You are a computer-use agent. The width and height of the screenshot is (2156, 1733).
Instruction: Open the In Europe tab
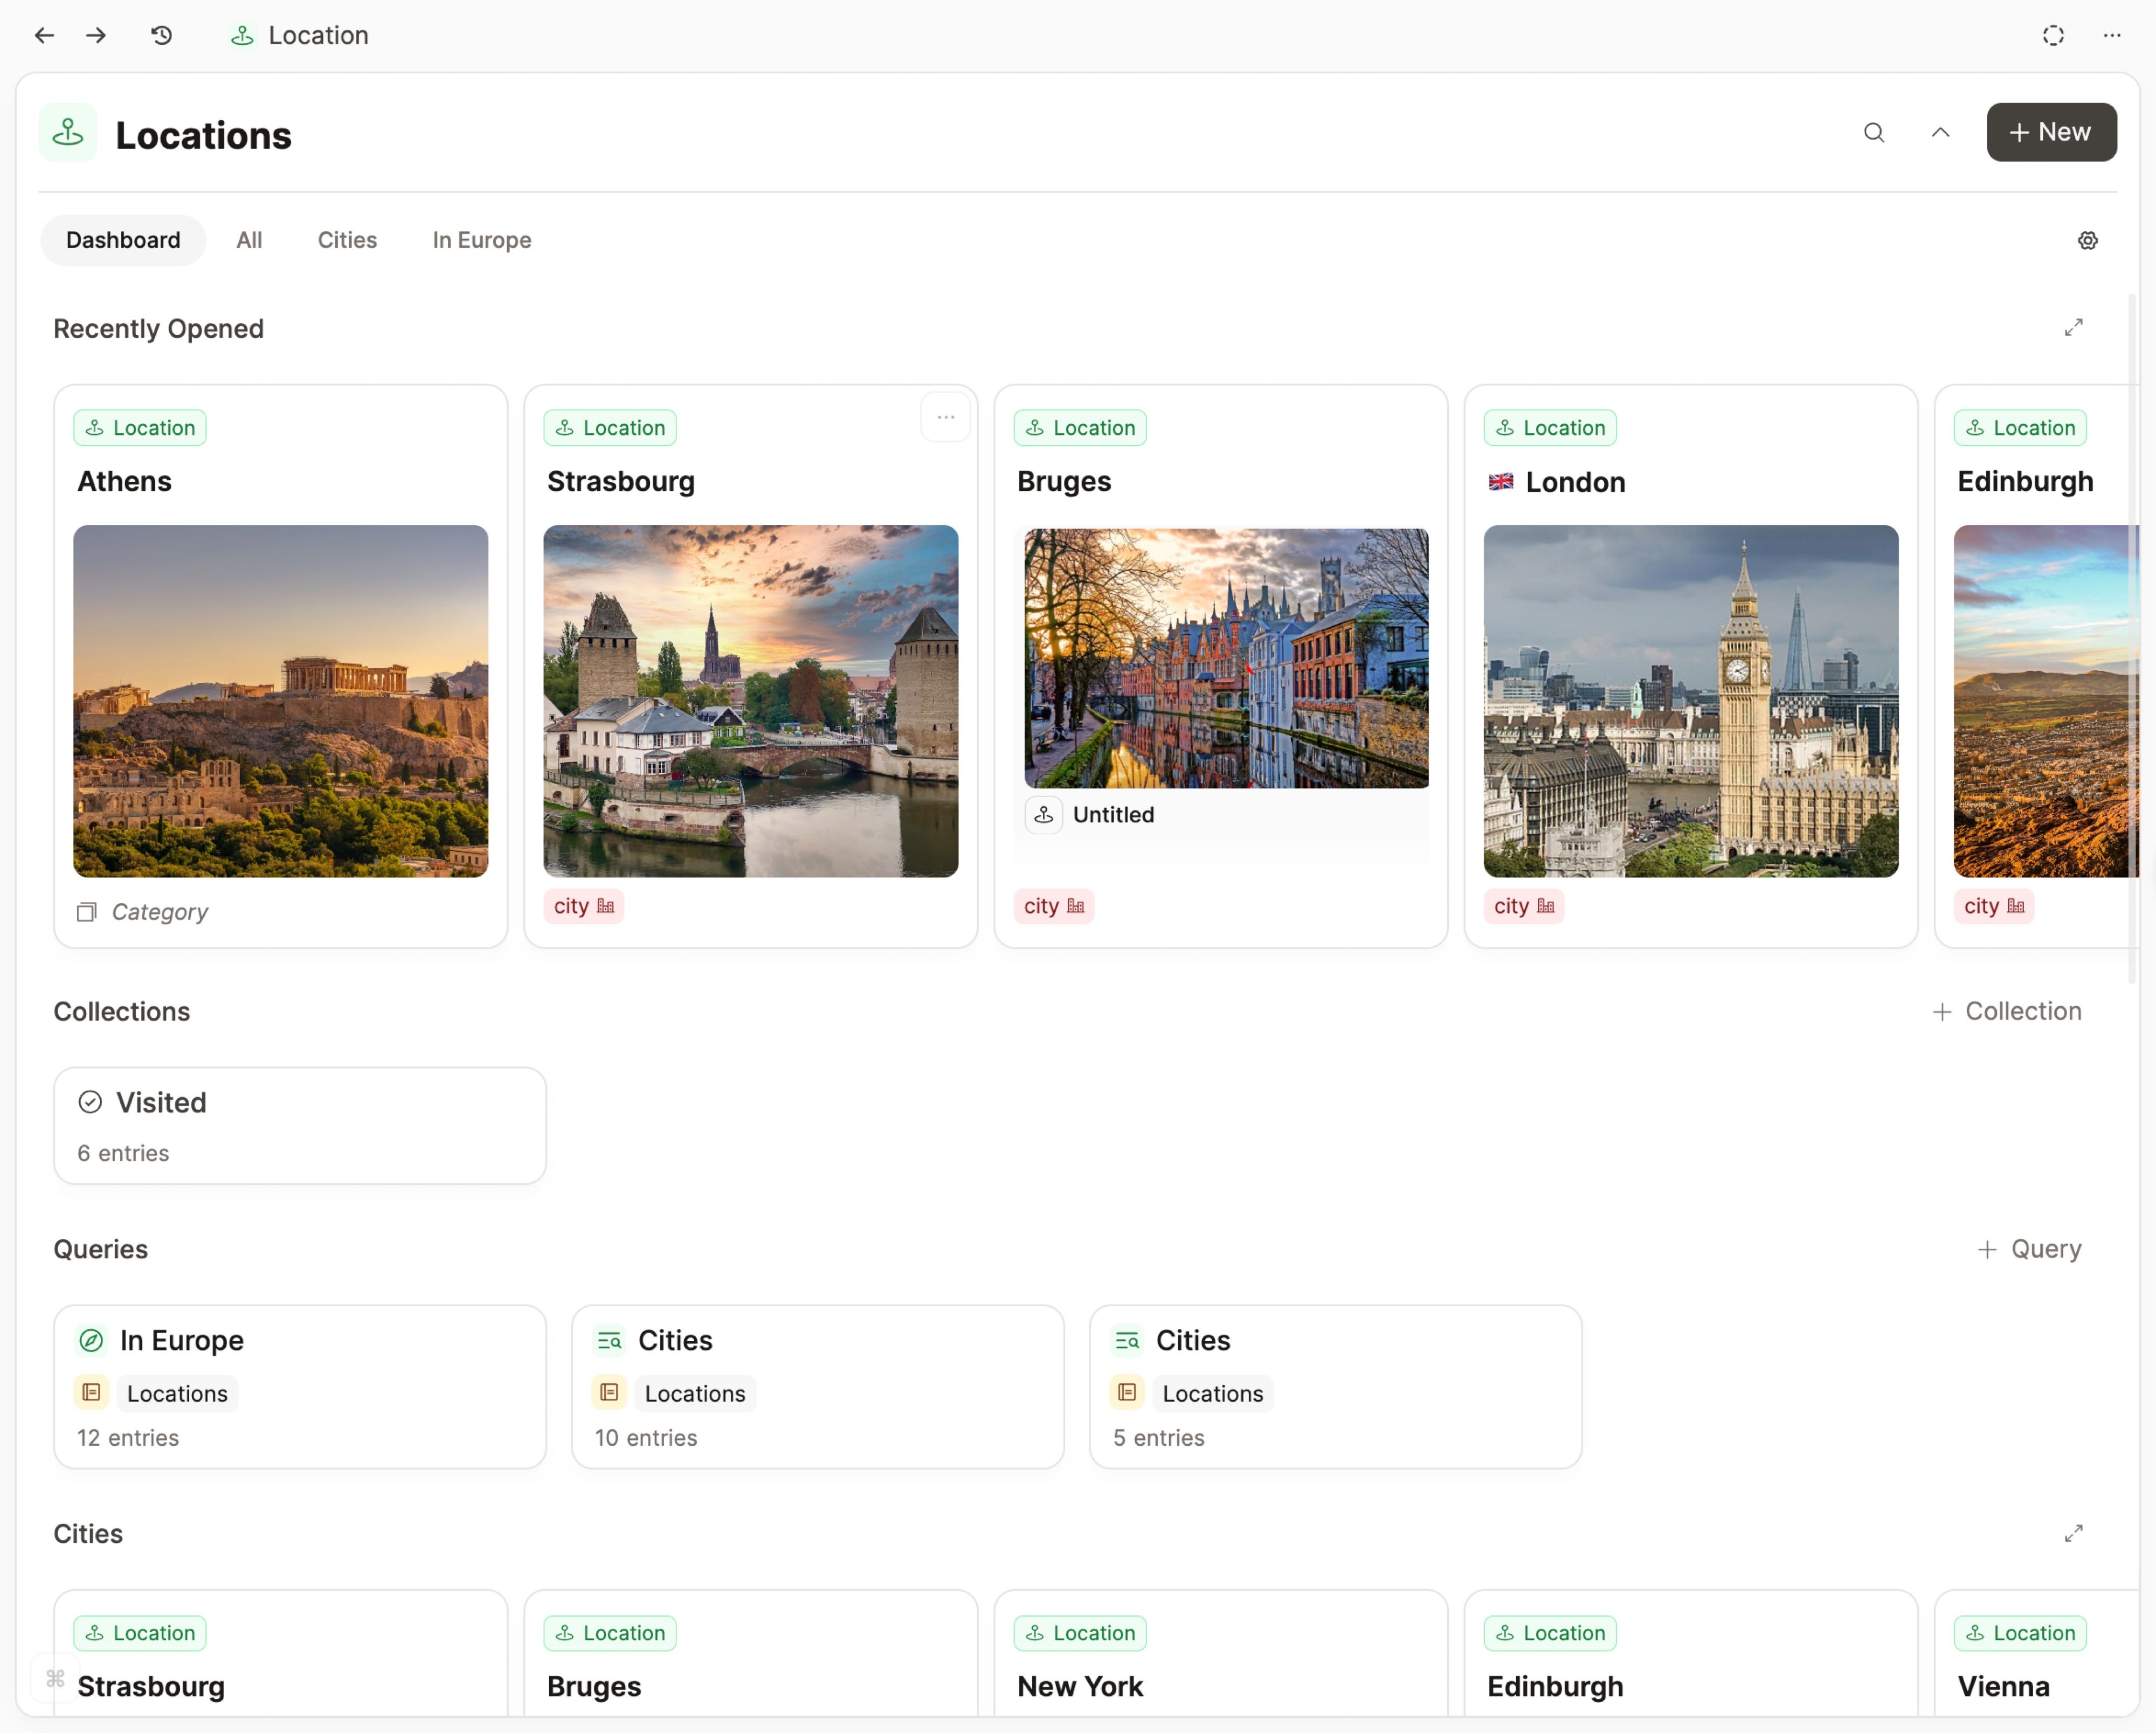[481, 240]
